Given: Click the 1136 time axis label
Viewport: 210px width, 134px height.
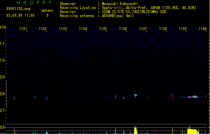Looking at the screenshot, I should 123,29.
